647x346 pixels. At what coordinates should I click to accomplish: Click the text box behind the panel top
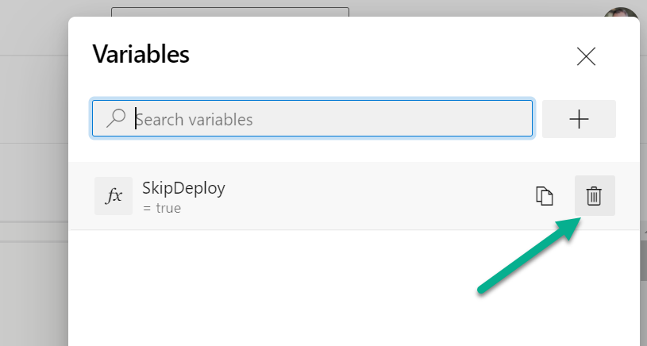pyautogui.click(x=229, y=11)
